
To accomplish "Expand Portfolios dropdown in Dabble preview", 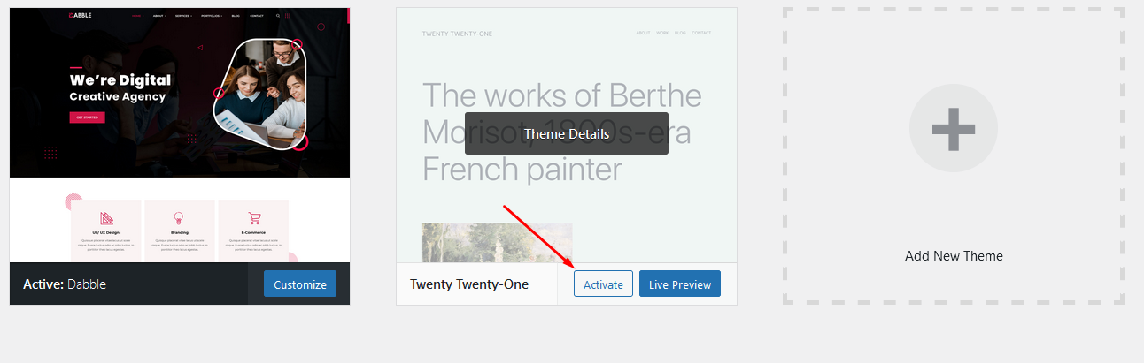I will [x=211, y=16].
